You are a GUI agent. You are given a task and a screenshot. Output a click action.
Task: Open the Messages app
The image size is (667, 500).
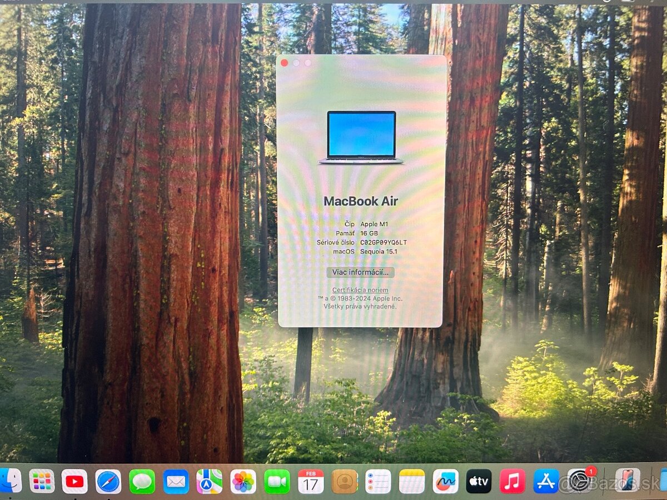click(142, 481)
